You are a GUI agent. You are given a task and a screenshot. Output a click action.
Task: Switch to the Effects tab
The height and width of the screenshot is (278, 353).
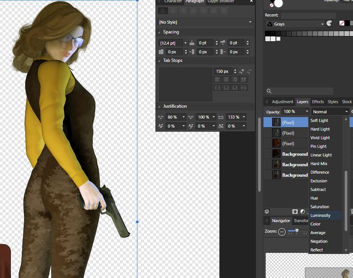(318, 102)
